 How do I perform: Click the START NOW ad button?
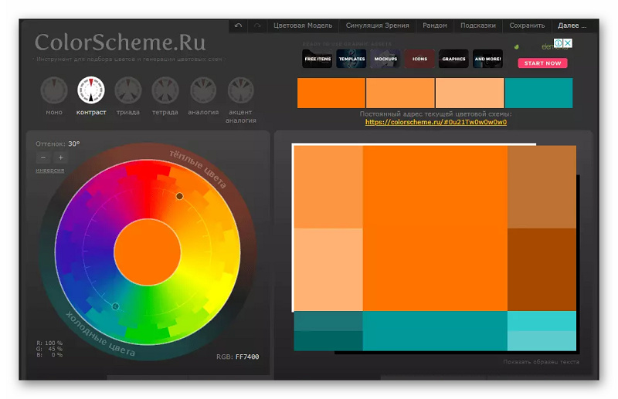click(x=543, y=63)
